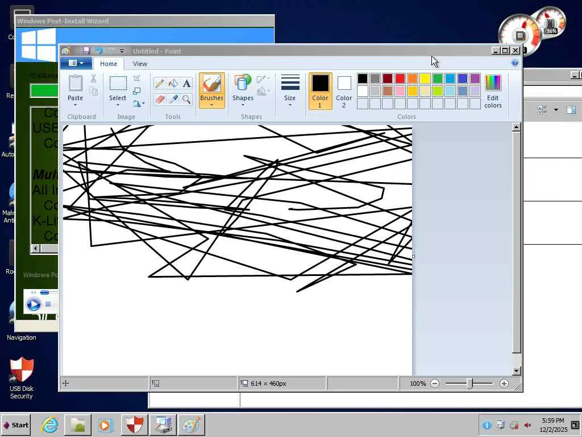Open Internet Explorer from the taskbar
582x437 pixels.
50,424
